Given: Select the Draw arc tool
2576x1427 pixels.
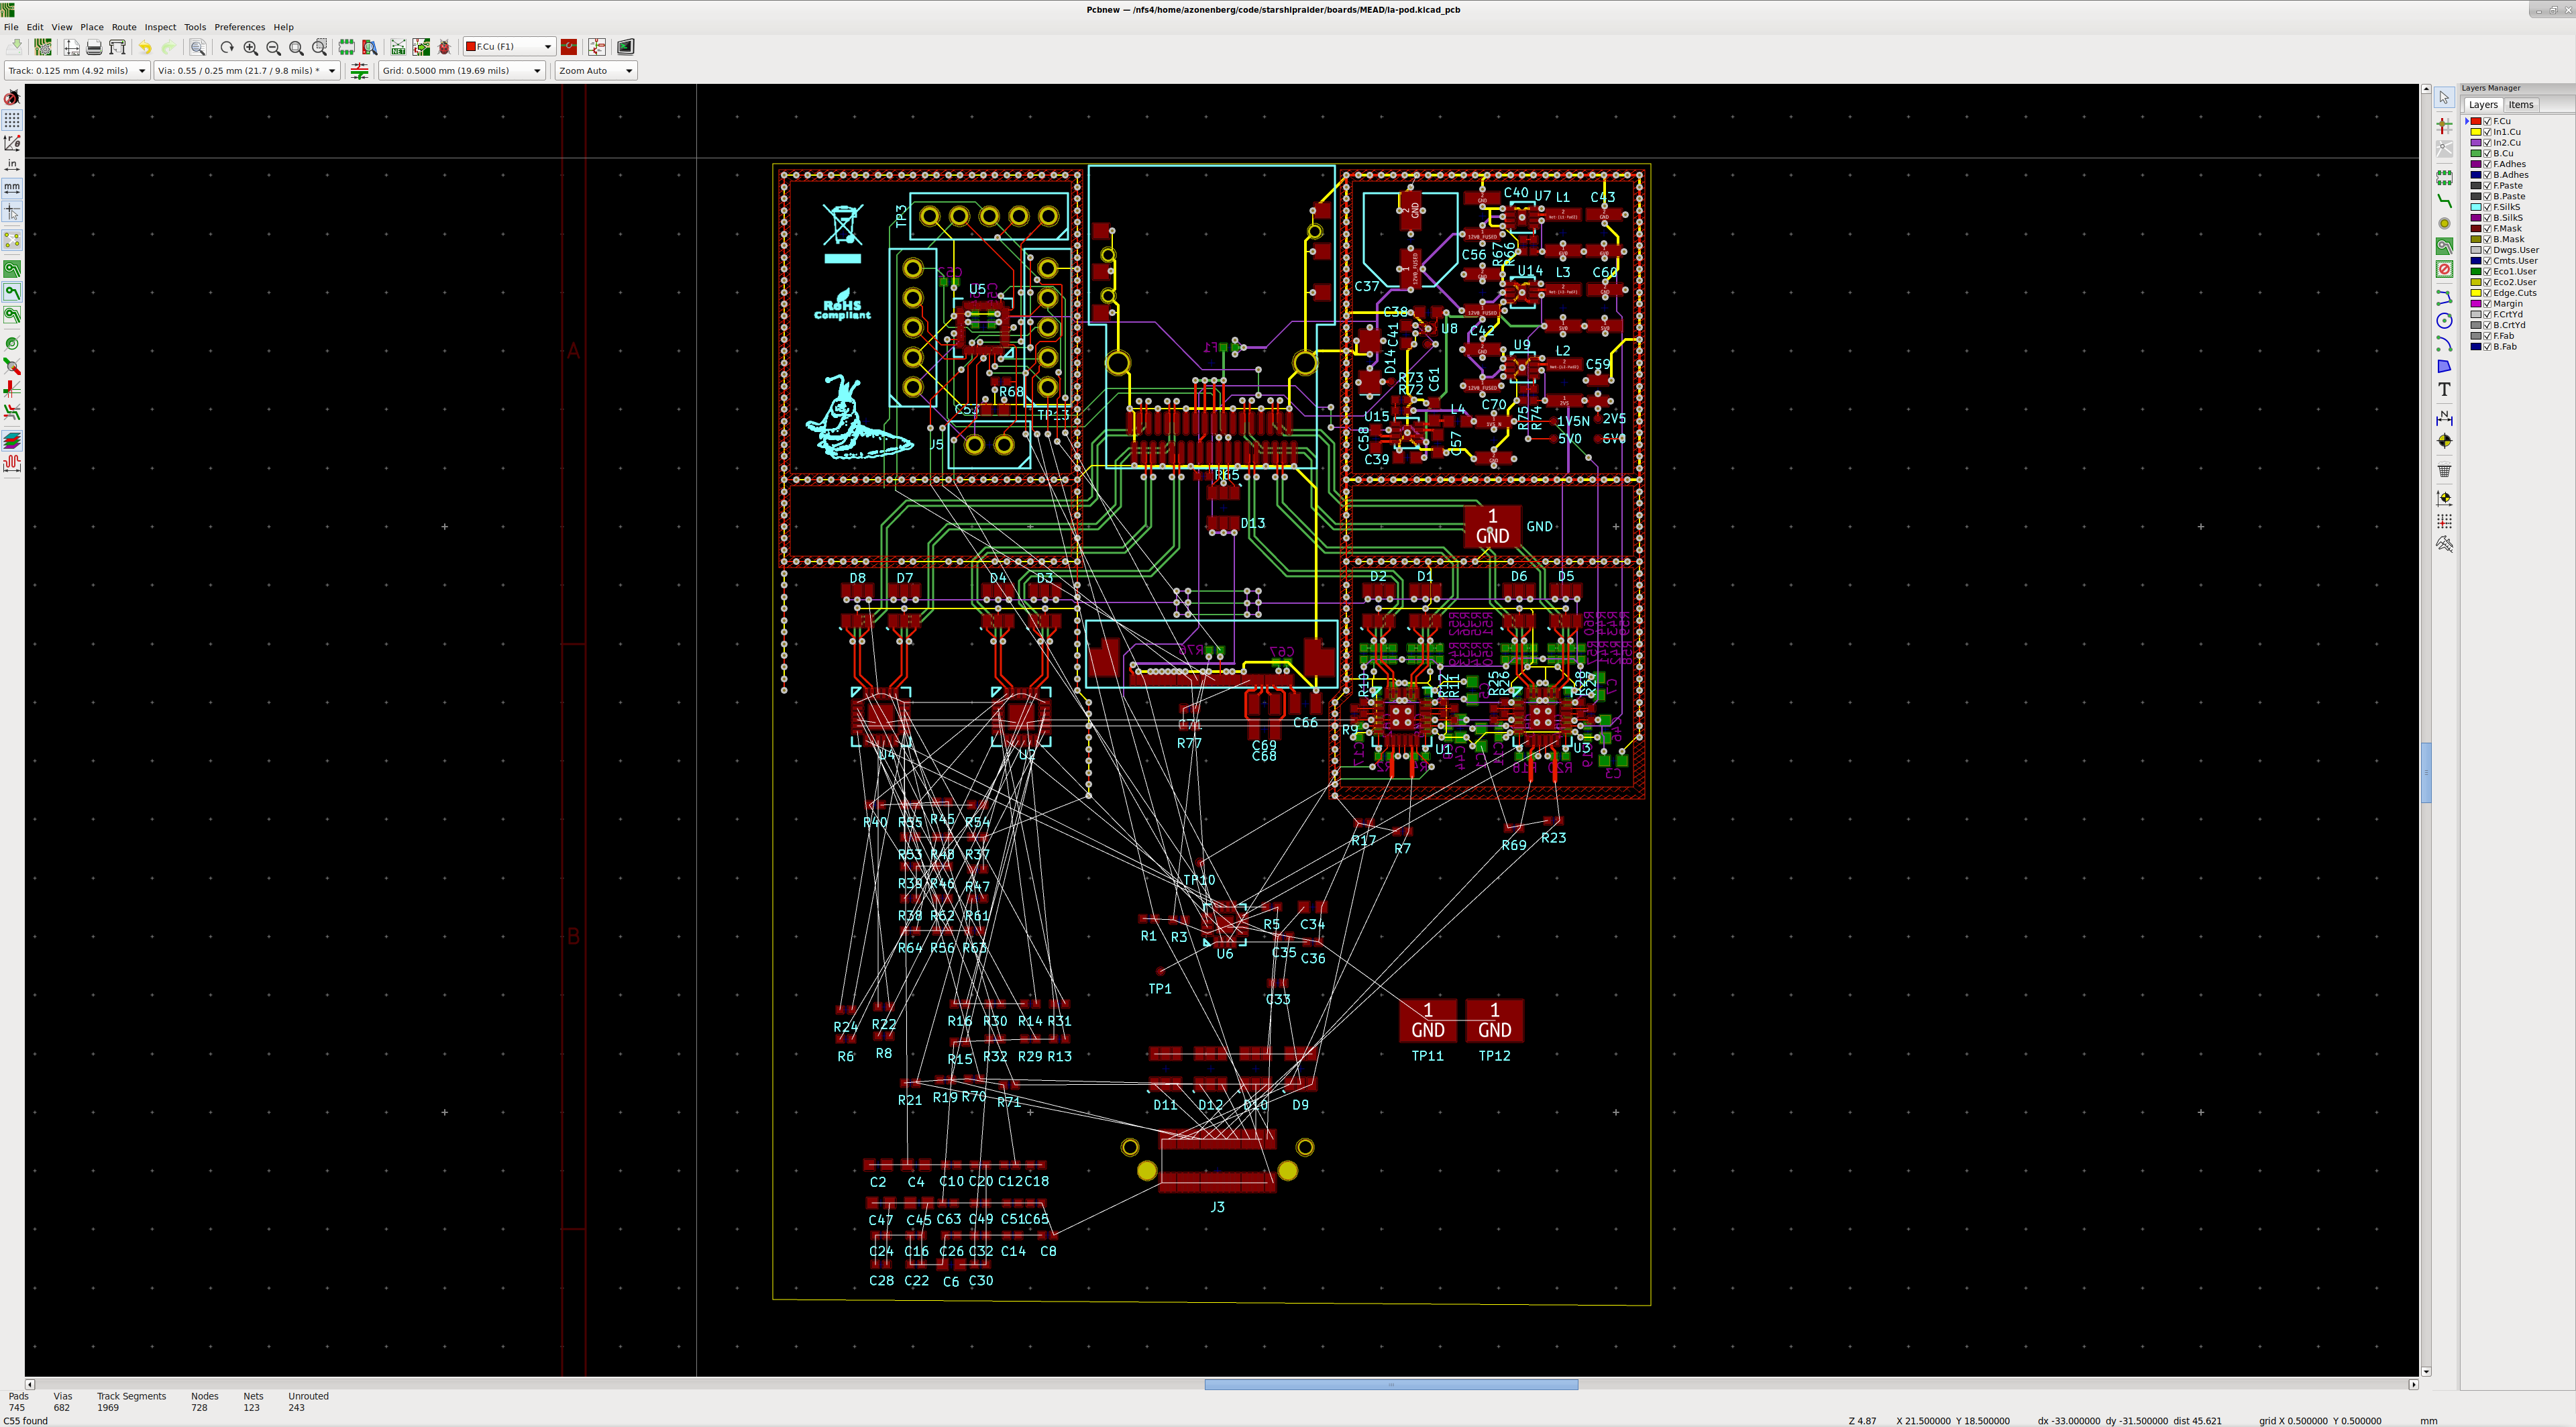Looking at the screenshot, I should point(2444,344).
